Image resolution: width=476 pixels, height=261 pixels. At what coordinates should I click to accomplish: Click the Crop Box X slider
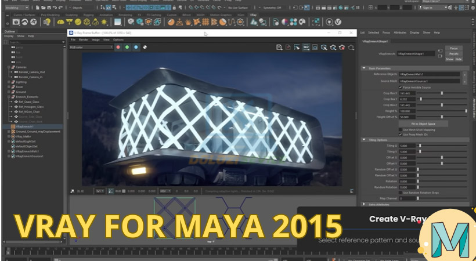[442, 93]
